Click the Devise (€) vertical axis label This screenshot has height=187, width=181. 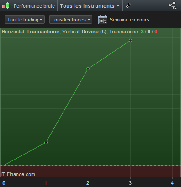click(94, 32)
